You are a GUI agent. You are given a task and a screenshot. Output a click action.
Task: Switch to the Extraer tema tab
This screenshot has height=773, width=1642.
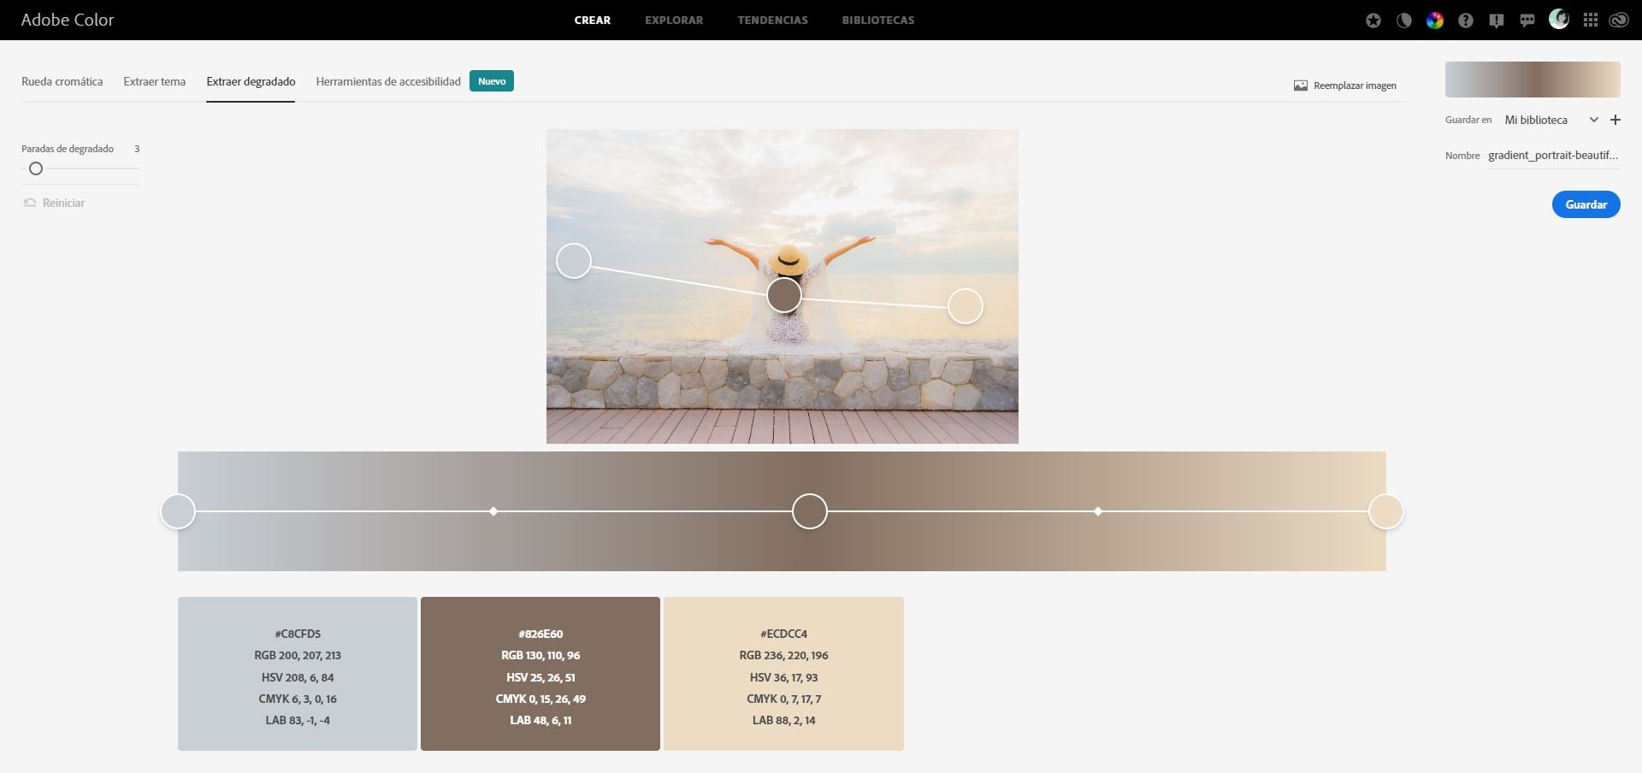click(x=154, y=81)
